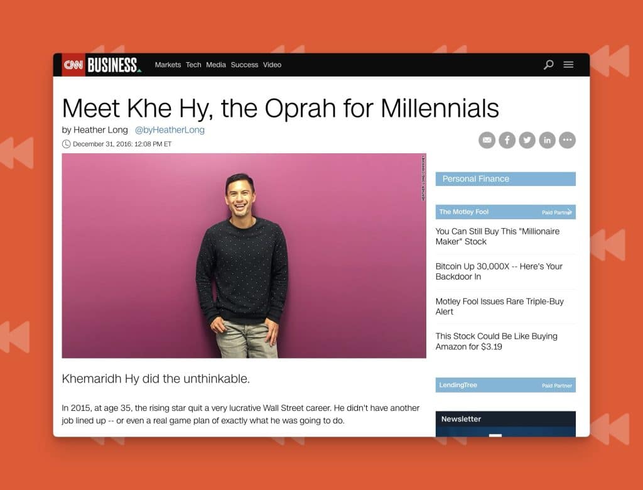Viewport: 643px width, 490px height.
Task: Open more sharing options ellipsis icon
Action: (567, 140)
